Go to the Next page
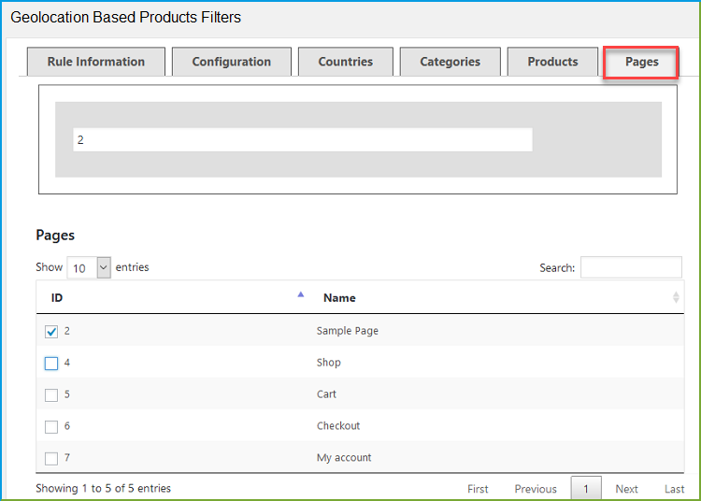The image size is (701, 501). [x=626, y=489]
